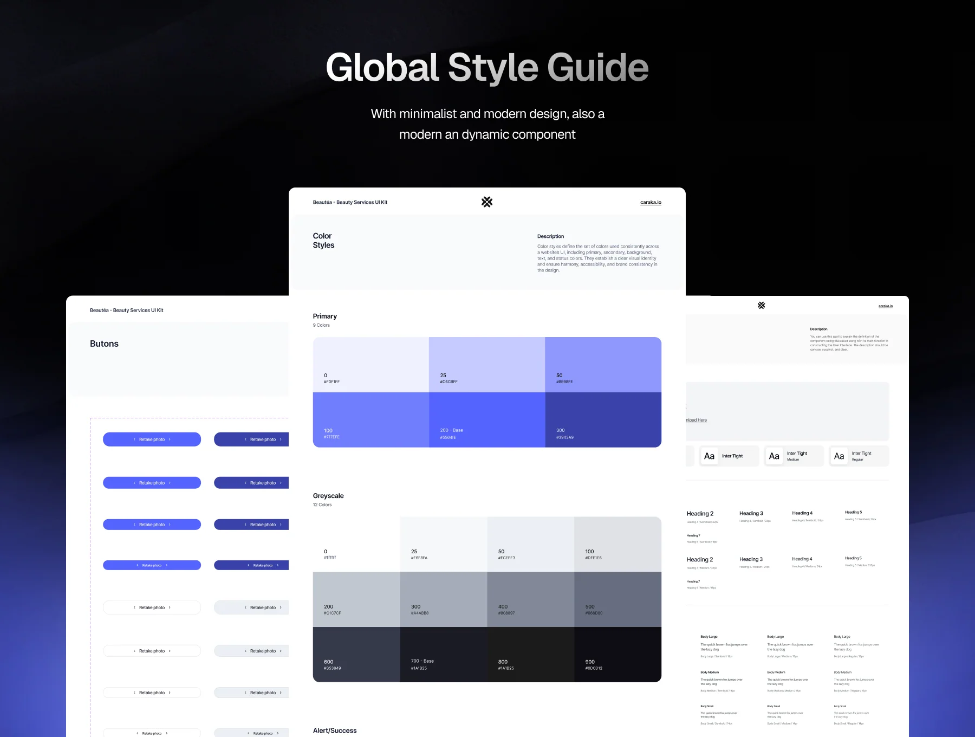The height and width of the screenshot is (737, 975).
Task: Click topmost light-blue Retake photo button
Action: (x=152, y=439)
